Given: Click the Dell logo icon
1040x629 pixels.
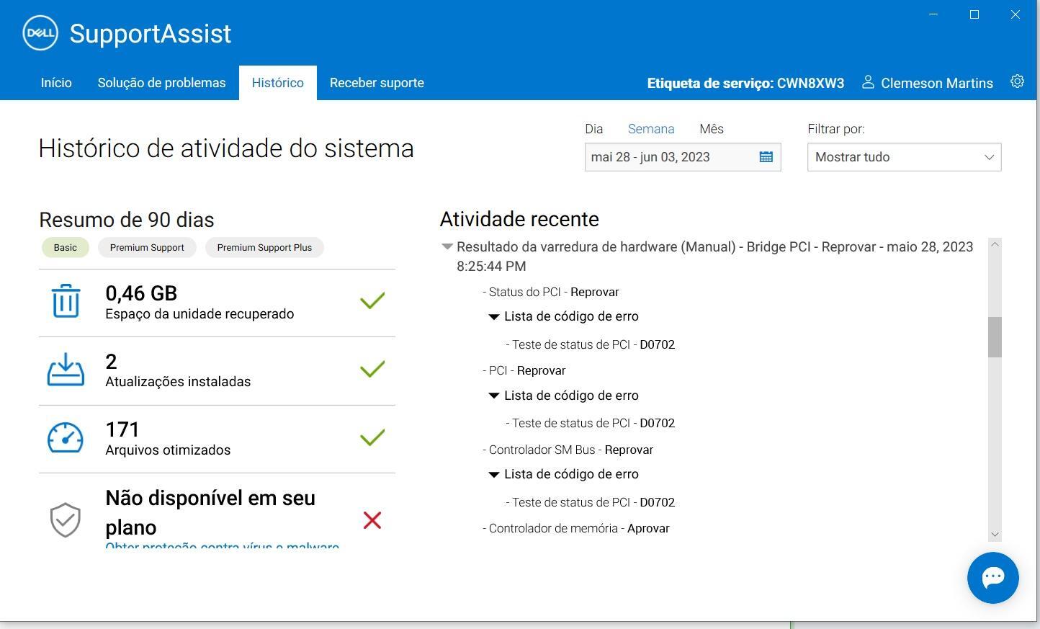Looking at the screenshot, I should tap(40, 33).
